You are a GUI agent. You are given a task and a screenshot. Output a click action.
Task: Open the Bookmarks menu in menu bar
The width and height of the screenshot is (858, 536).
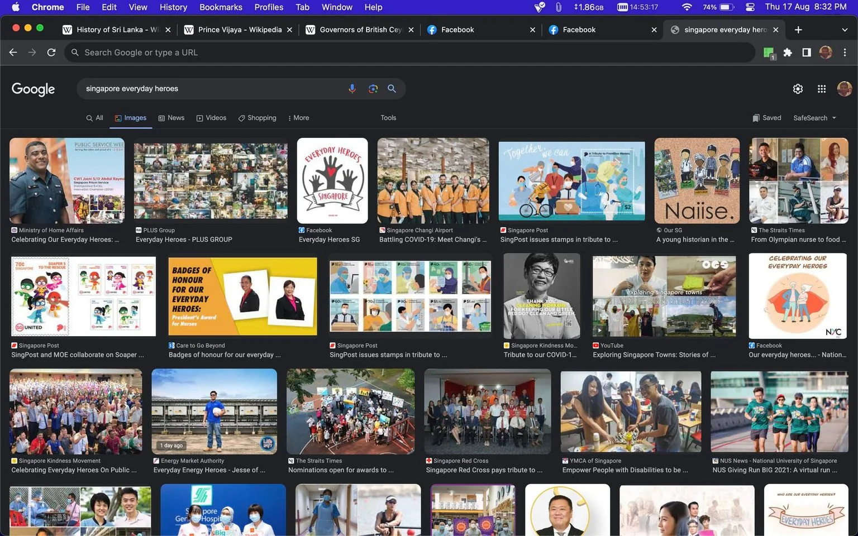coord(221,7)
